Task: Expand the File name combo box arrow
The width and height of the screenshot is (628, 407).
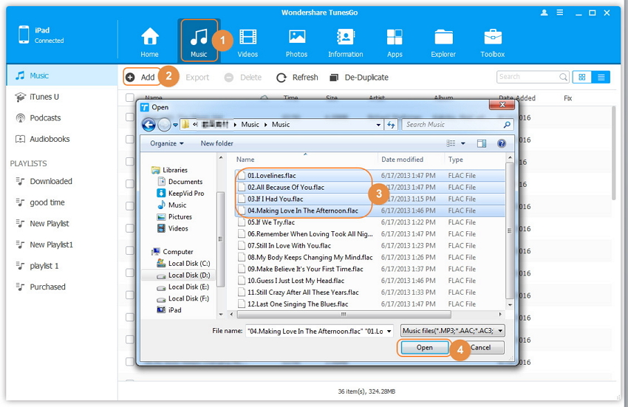Action: coord(389,331)
